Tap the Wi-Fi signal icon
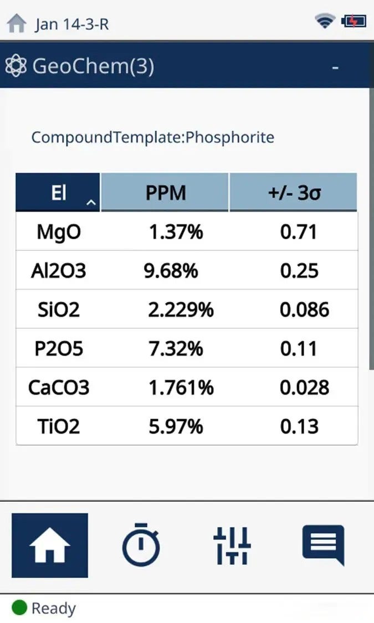The width and height of the screenshot is (374, 623). [x=325, y=22]
